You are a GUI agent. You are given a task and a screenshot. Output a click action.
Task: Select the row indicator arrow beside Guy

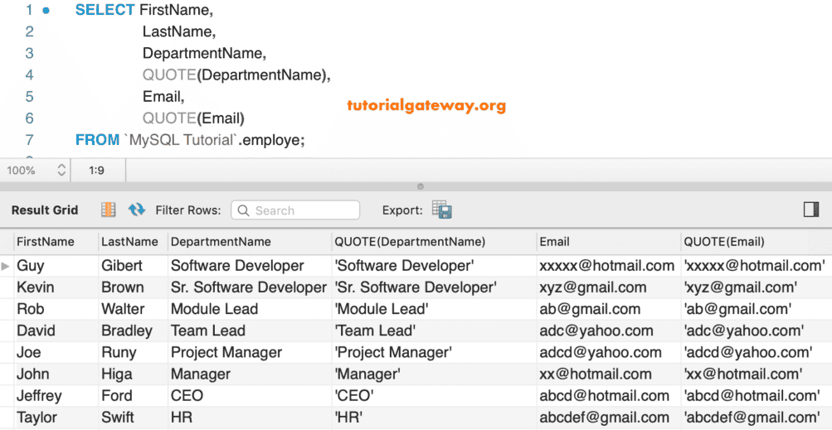7,266
